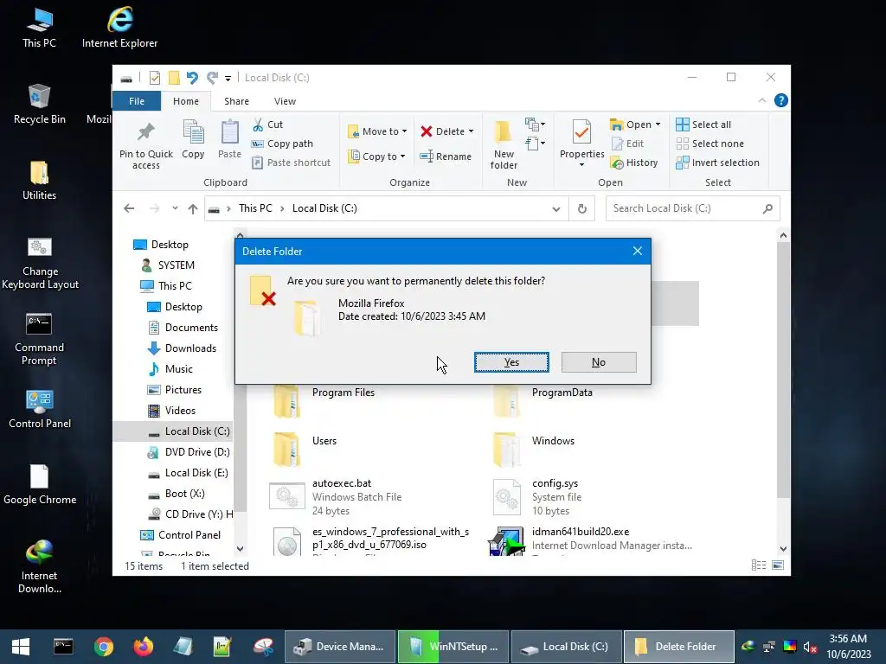Select DVD Drive (D:) in navigation pane
886x664 pixels.
click(x=188, y=452)
